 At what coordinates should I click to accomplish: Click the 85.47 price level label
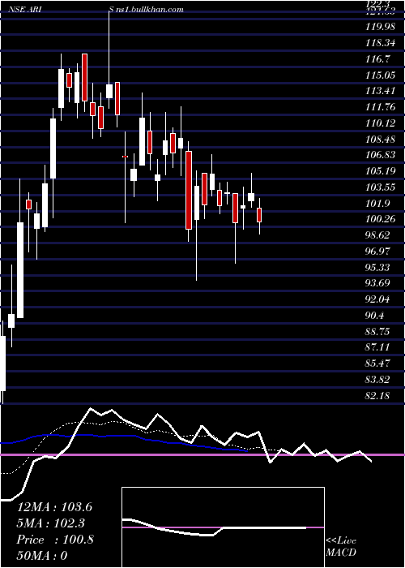point(378,363)
